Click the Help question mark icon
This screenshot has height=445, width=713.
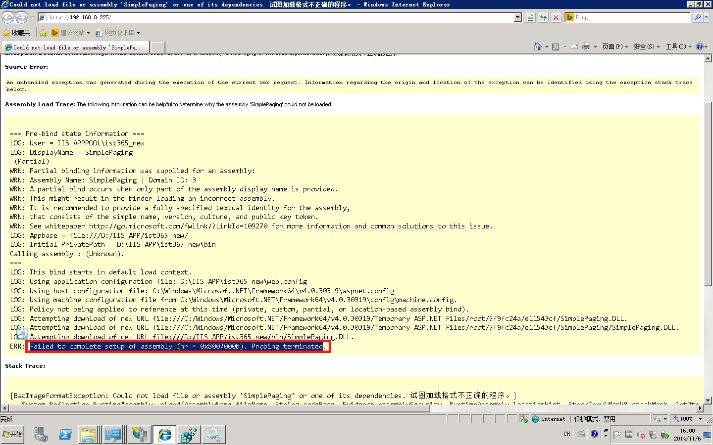point(699,46)
